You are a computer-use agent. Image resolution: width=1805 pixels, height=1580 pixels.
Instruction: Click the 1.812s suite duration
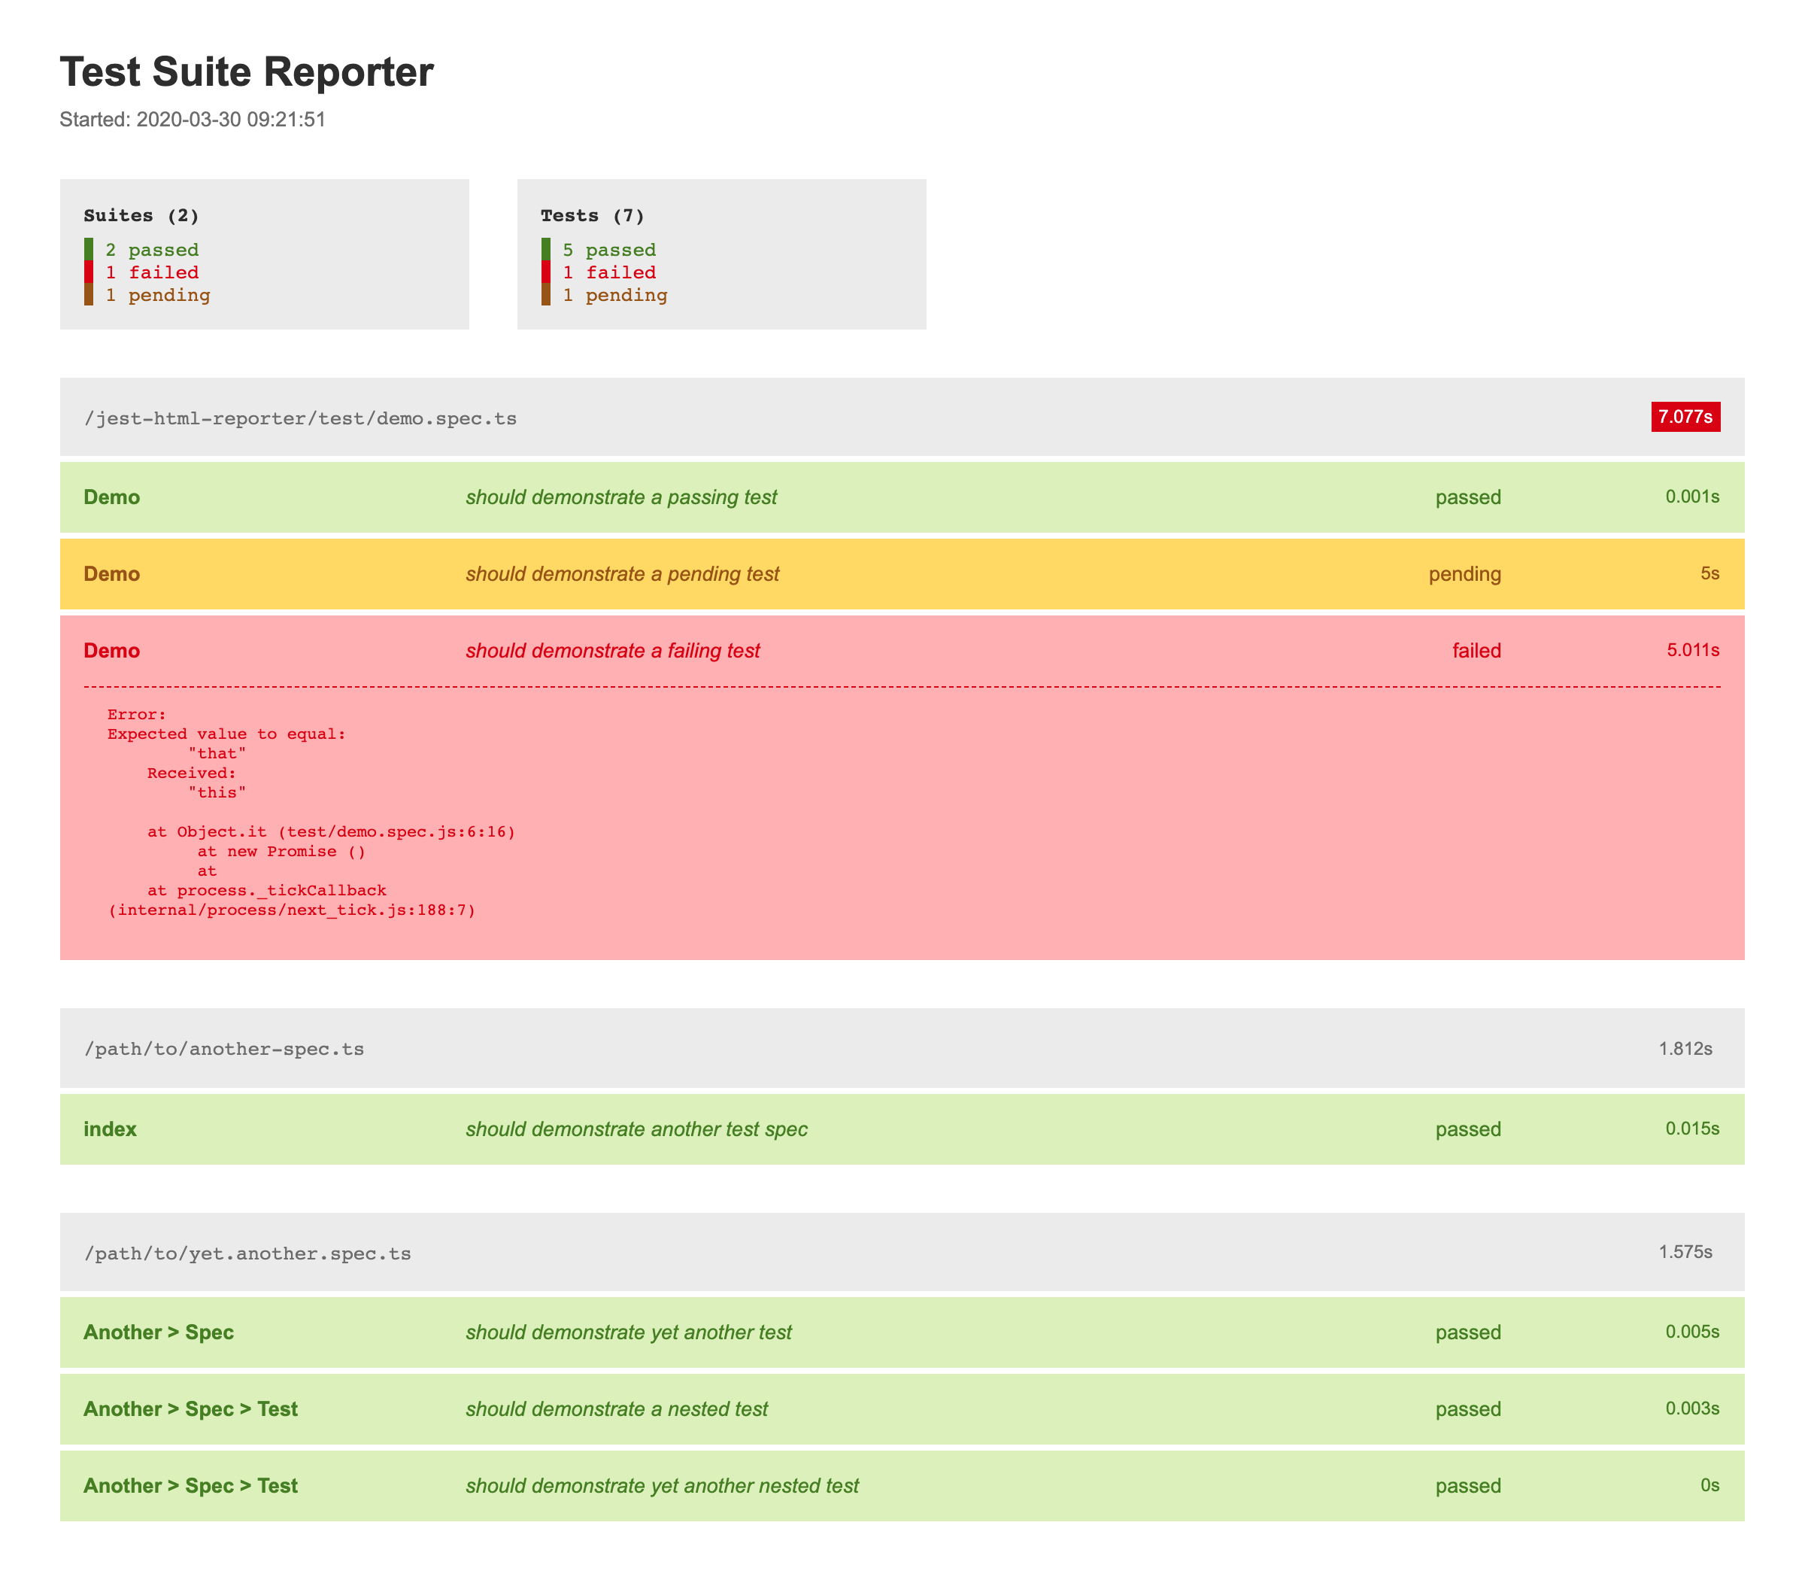click(x=1685, y=1050)
